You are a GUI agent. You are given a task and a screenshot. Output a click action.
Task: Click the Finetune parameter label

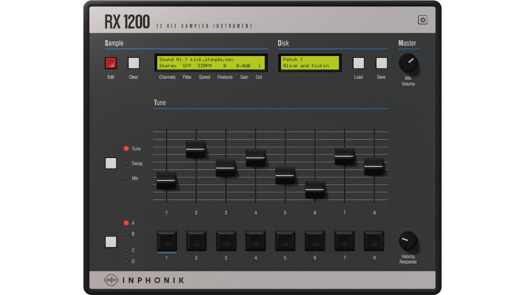(225, 77)
